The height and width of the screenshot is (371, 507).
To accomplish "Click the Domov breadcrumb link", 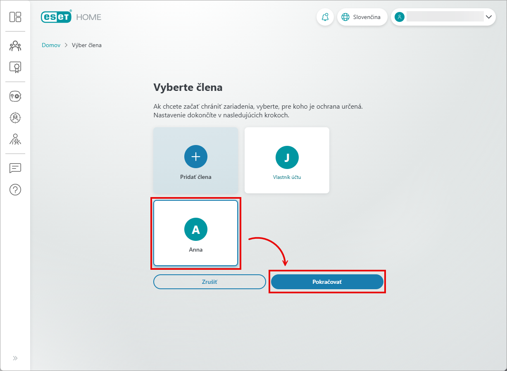I will pos(51,45).
